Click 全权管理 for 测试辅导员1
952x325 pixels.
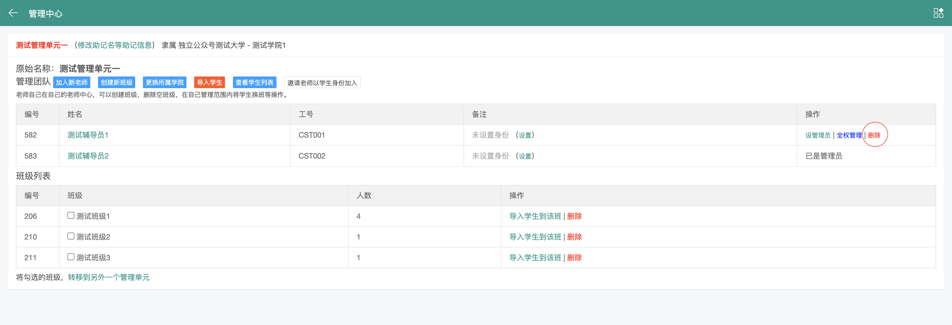click(x=849, y=135)
